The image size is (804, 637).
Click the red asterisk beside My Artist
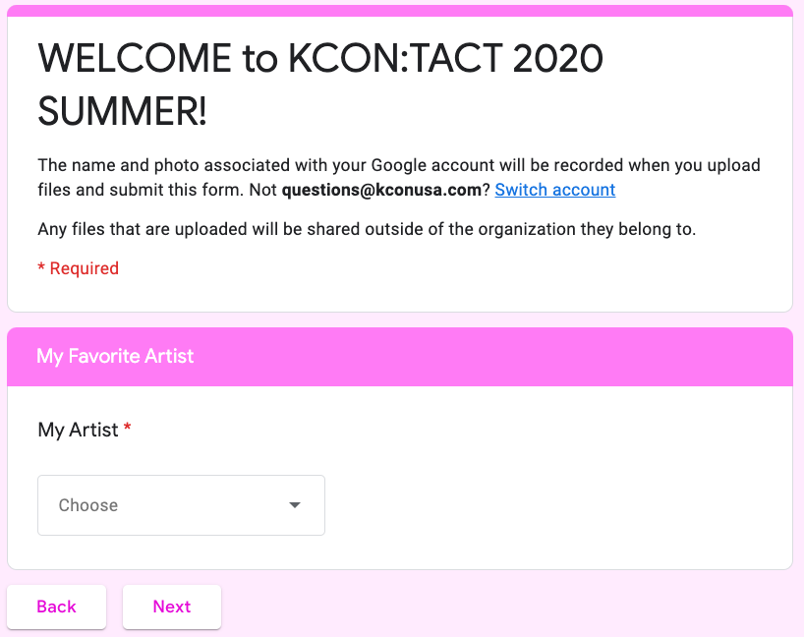coord(128,430)
